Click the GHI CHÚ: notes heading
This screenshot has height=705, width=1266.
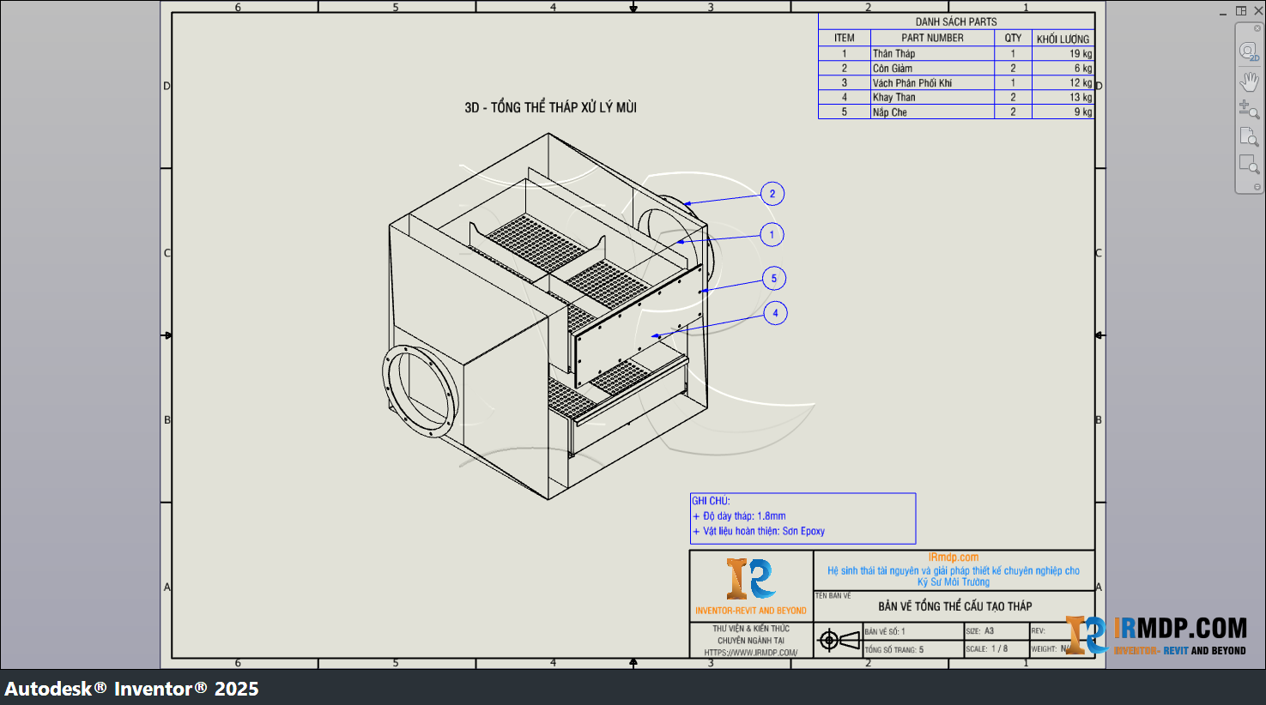pyautogui.click(x=711, y=501)
